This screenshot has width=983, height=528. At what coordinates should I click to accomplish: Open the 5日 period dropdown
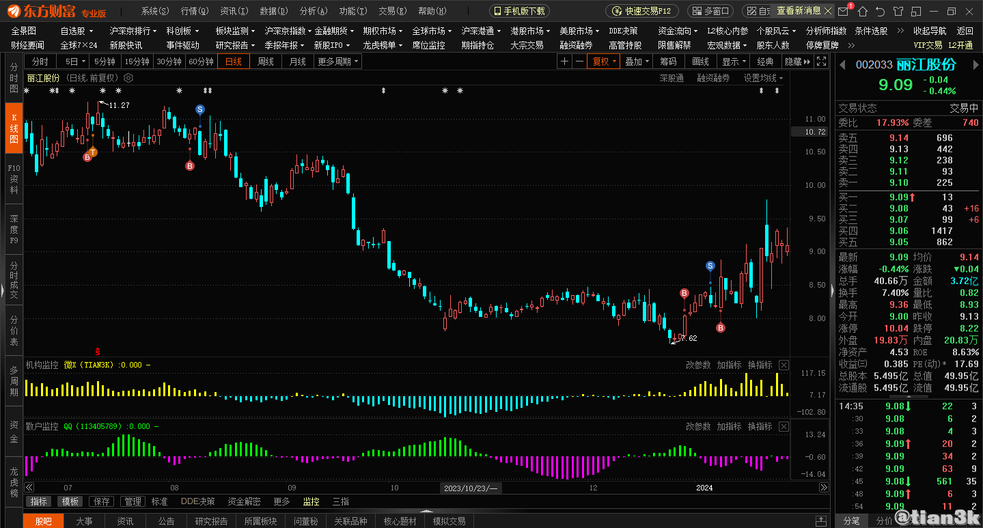72,61
